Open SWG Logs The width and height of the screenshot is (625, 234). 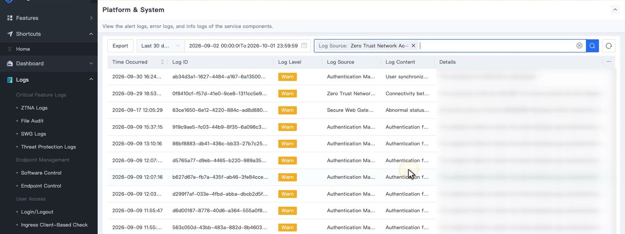tap(34, 134)
